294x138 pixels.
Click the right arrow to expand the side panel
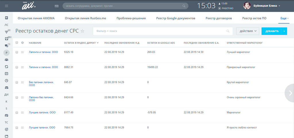[290, 93]
